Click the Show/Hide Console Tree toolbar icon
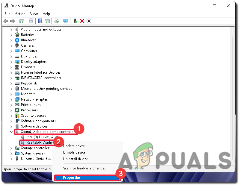The image size is (239, 185). [22, 21]
